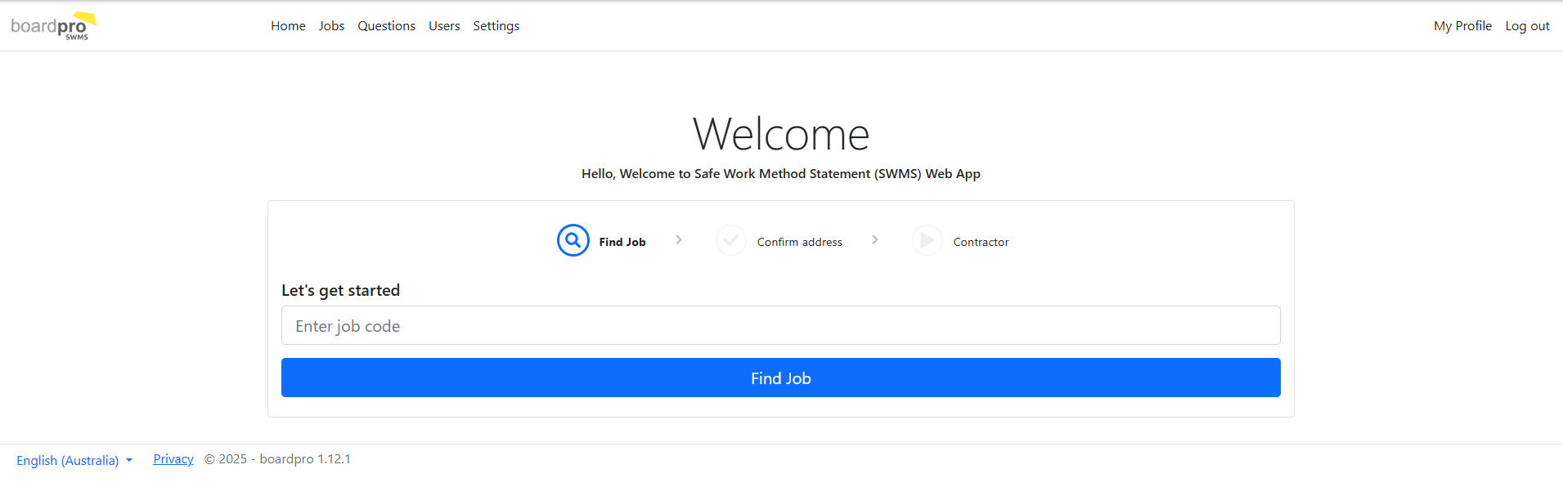The height and width of the screenshot is (496, 1563).
Task: Open the Home menu item
Action: (x=288, y=26)
